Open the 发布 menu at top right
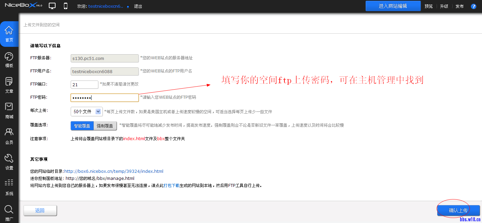482x223 pixels. tap(459, 6)
